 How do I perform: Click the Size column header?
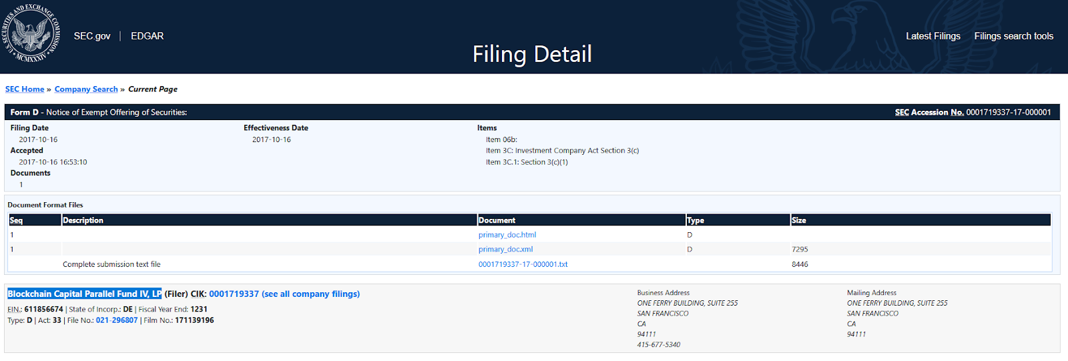[799, 220]
